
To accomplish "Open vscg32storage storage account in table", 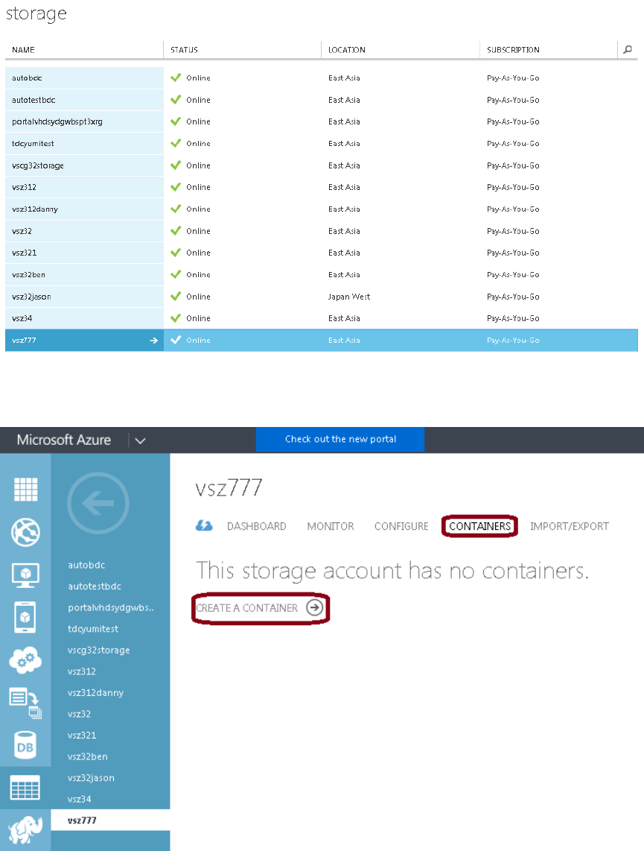I will pyautogui.click(x=37, y=165).
